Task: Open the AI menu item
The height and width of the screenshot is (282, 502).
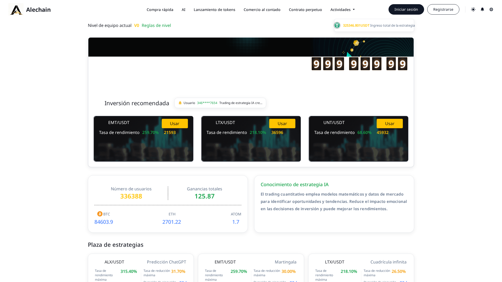Action: click(184, 10)
